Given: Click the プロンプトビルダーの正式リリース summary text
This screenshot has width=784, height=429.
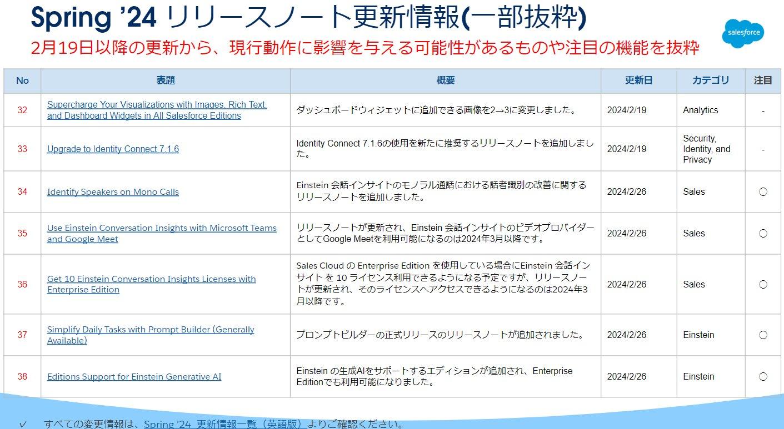Looking at the screenshot, I should [440, 335].
